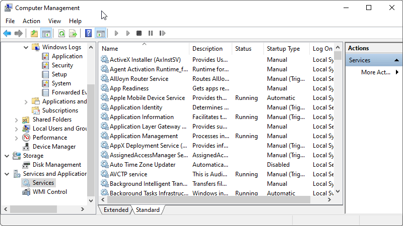Viewport: 403px width, 226px height.
Task: Click tree pane scroll down arrow
Action: [x=91, y=201]
